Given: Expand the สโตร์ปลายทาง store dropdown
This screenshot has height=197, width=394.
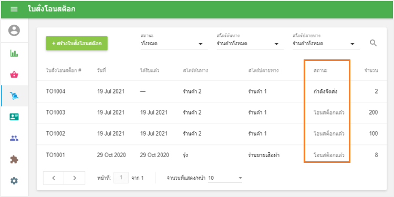Looking at the screenshot, I should tap(326, 44).
